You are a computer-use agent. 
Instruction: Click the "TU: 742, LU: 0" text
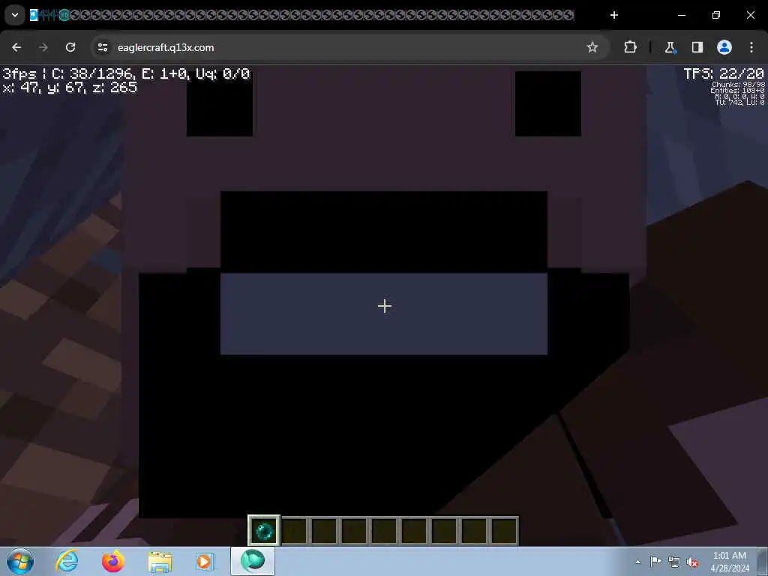point(740,102)
